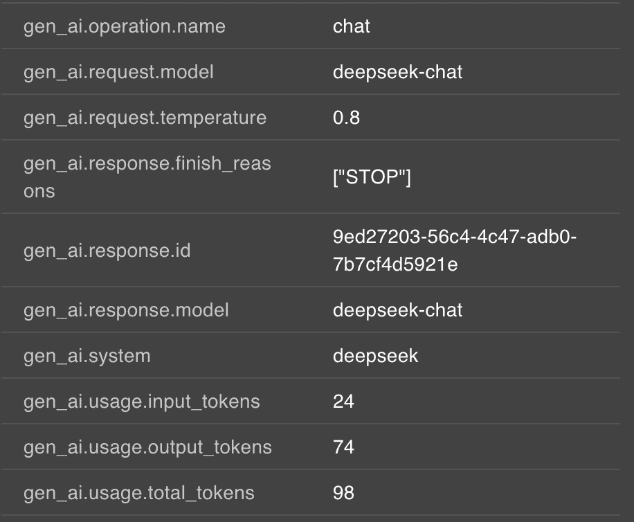Click the gen_ai.usage.output_tokens key

coord(147,447)
